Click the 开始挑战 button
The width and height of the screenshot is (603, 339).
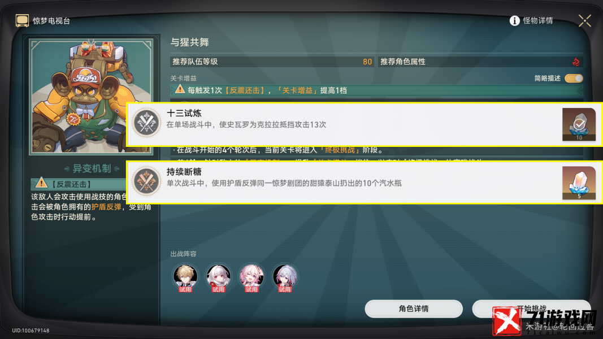[x=531, y=308]
